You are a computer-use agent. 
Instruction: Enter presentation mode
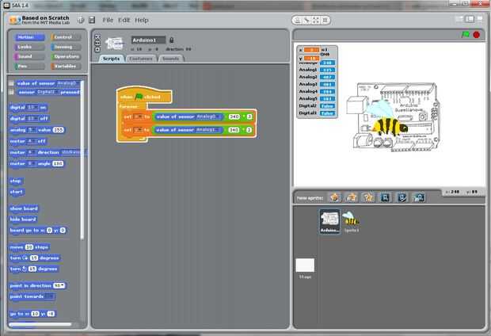(x=480, y=19)
